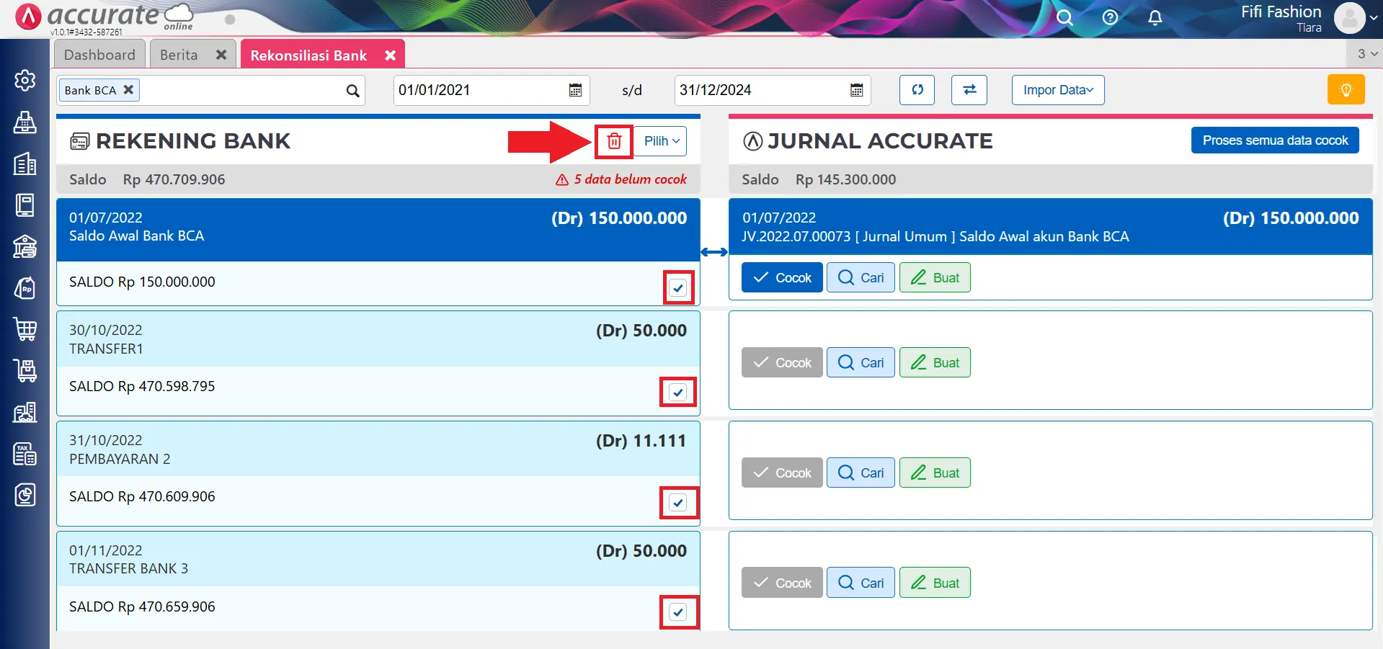The width and height of the screenshot is (1383, 649).
Task: Click Proses semua data cocok button
Action: point(1274,140)
